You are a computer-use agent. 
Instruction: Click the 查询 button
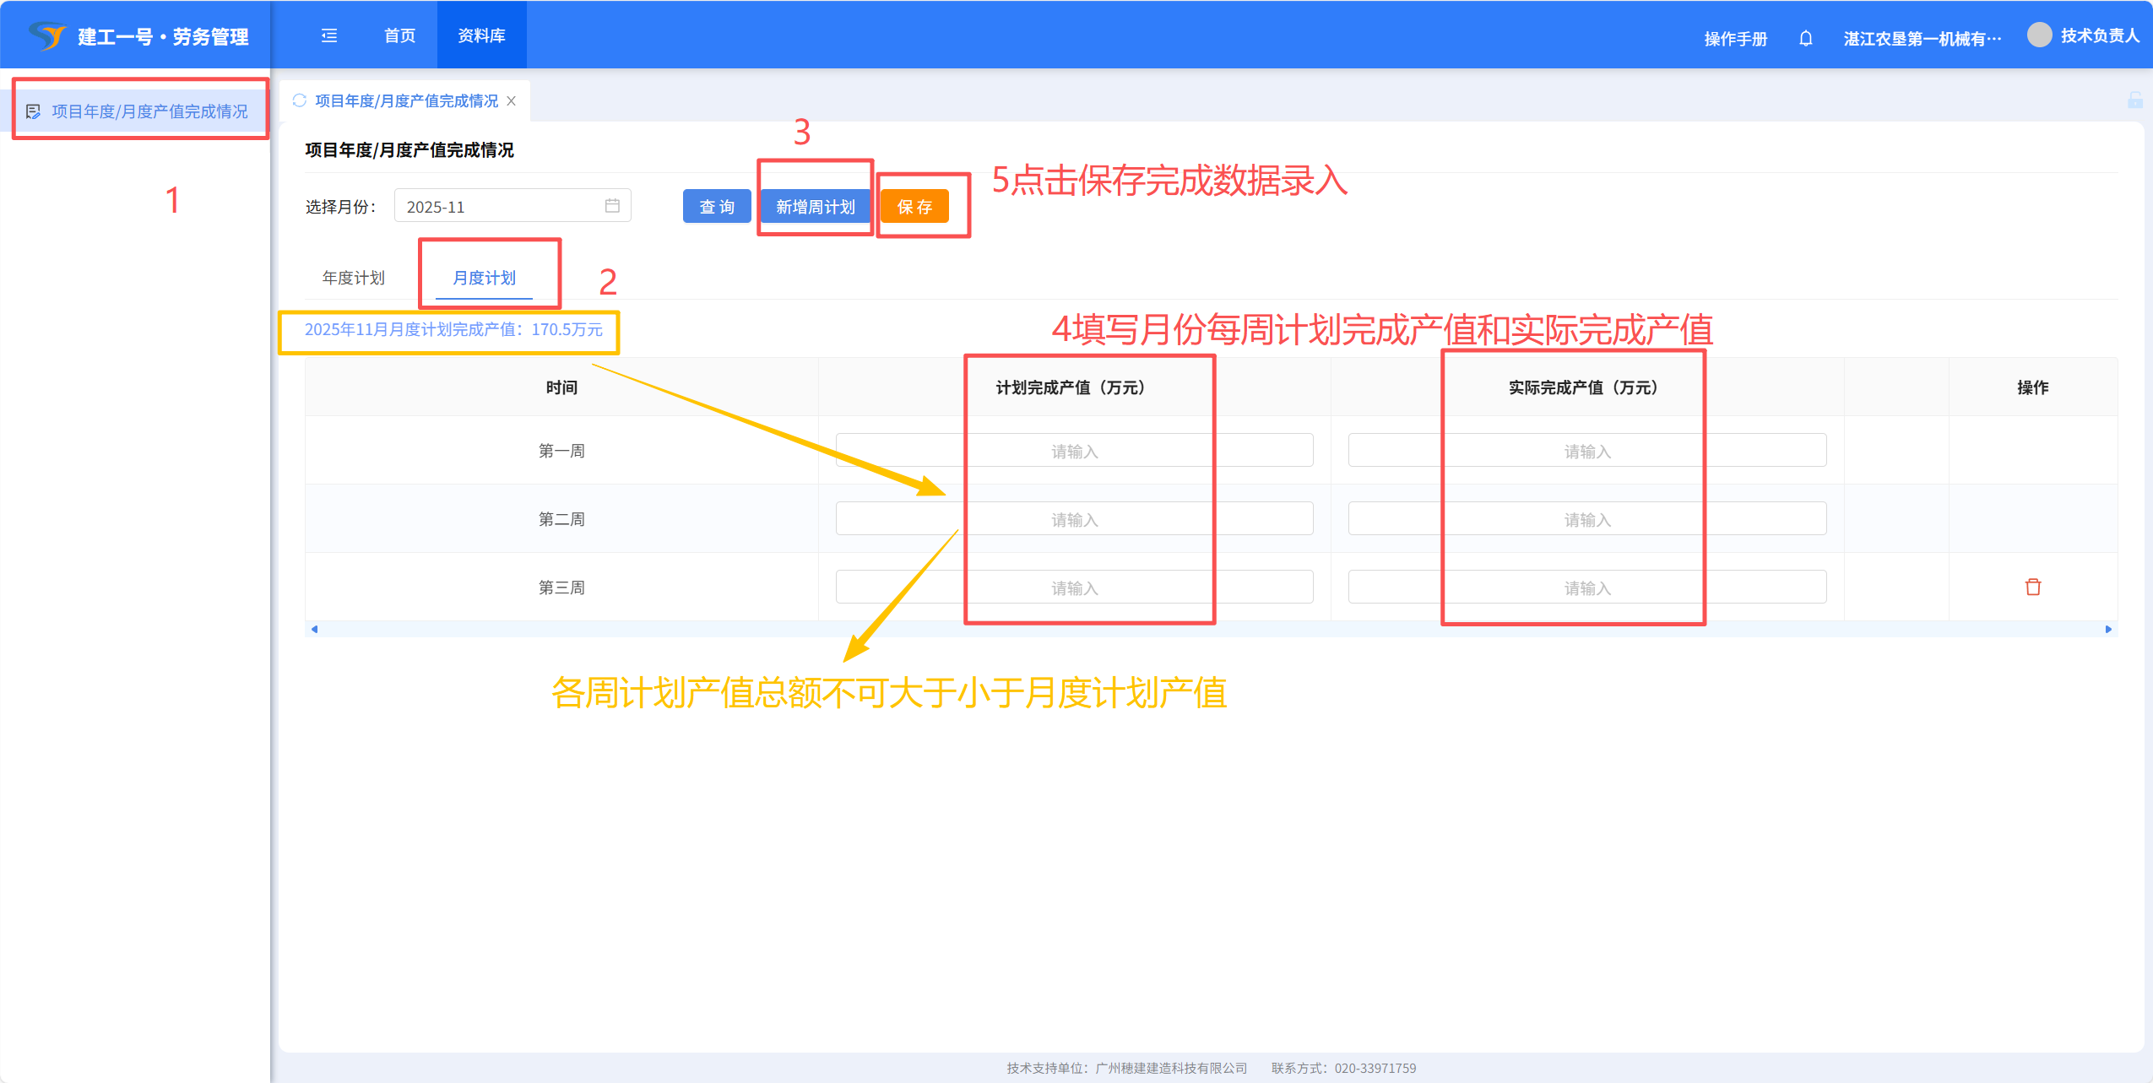(716, 207)
